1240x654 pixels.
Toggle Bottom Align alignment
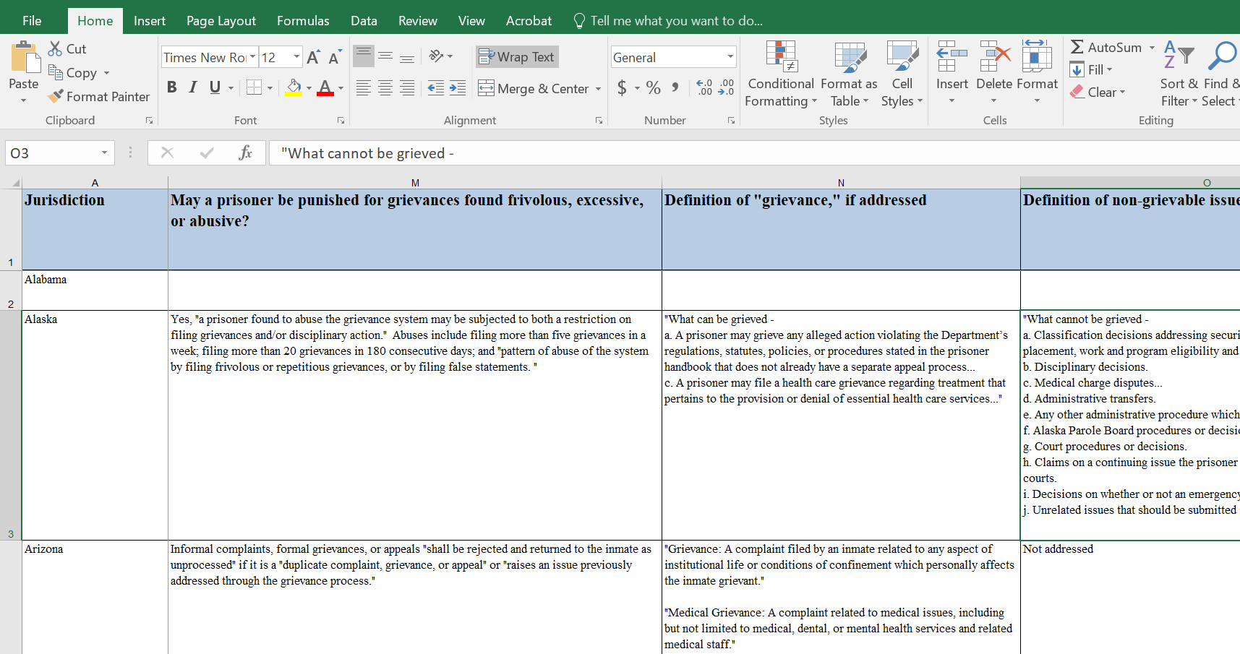tap(407, 56)
